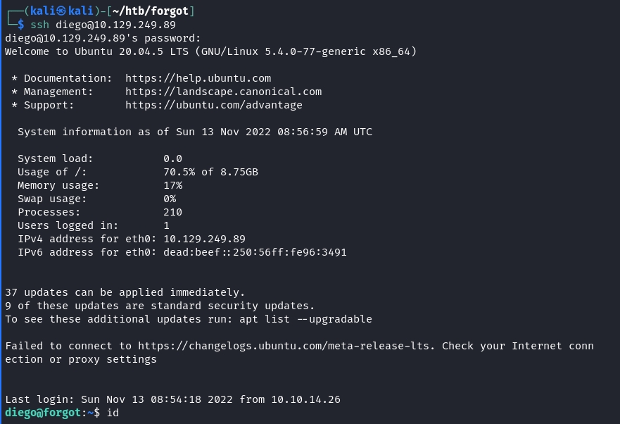620x424 pixels.
Task: Click the Memory usage value 17%
Action: click(x=172, y=185)
